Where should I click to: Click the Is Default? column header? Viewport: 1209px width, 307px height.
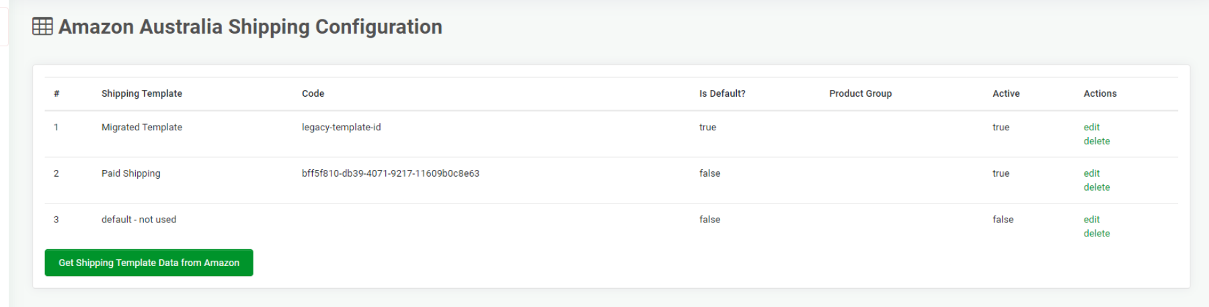coord(722,93)
